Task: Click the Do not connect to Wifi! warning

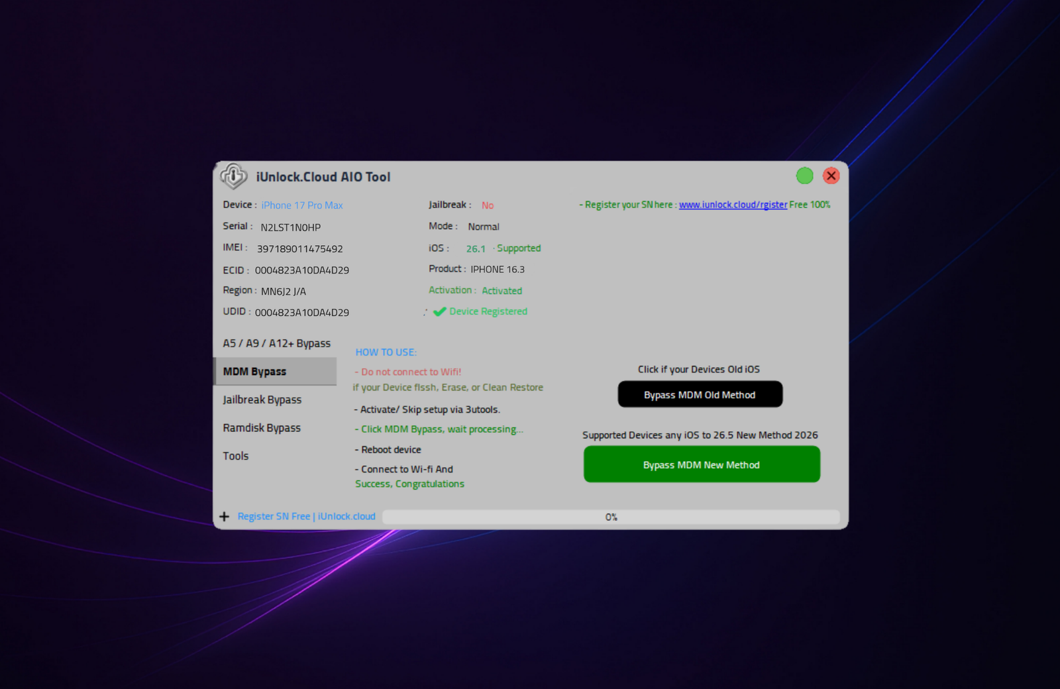Action: 408,372
